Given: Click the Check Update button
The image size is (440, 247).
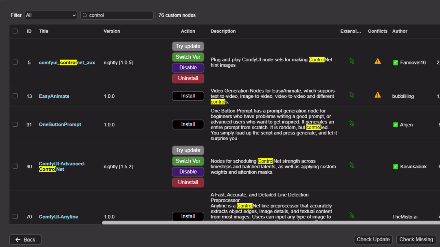Looking at the screenshot, I should pos(373,239).
